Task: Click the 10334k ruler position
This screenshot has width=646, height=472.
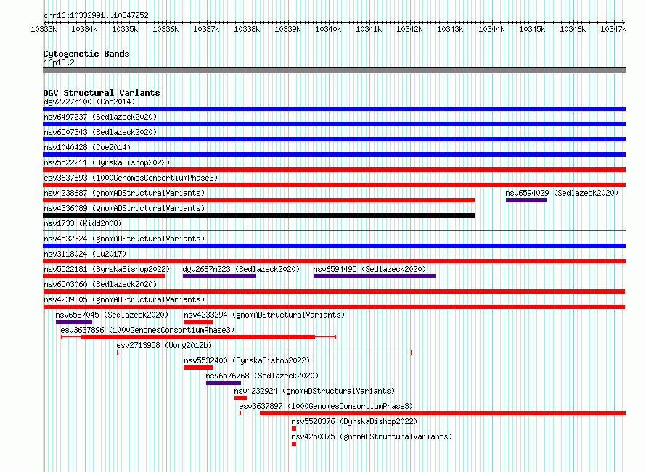Action: click(x=84, y=29)
